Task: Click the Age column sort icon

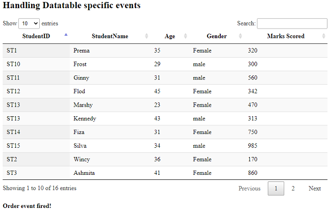Action: point(185,36)
